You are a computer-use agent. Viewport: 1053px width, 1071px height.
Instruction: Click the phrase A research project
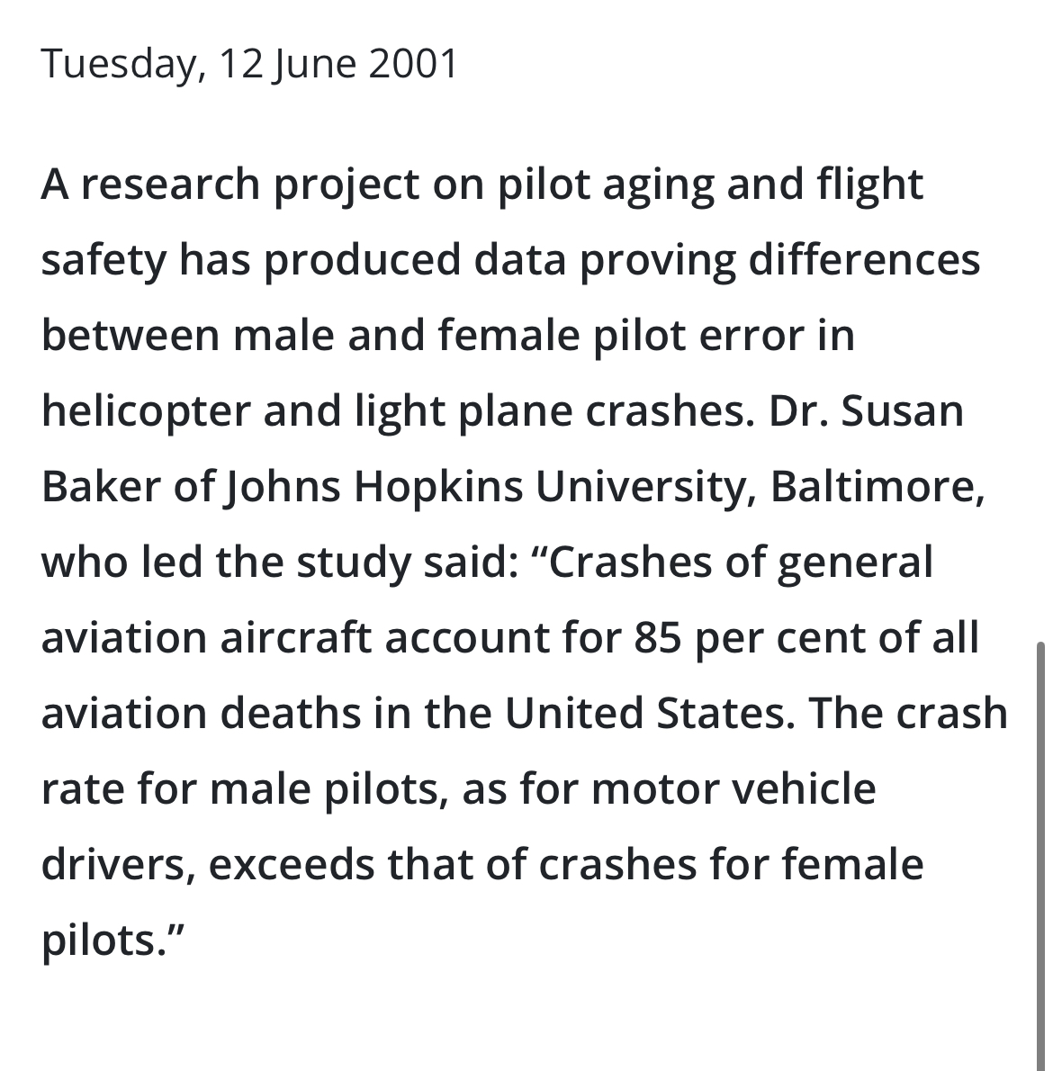[x=230, y=185]
